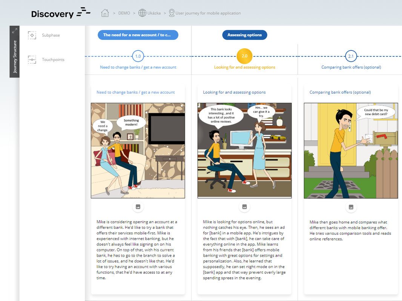Select milestone 1.0 on the timeline

[138, 56]
